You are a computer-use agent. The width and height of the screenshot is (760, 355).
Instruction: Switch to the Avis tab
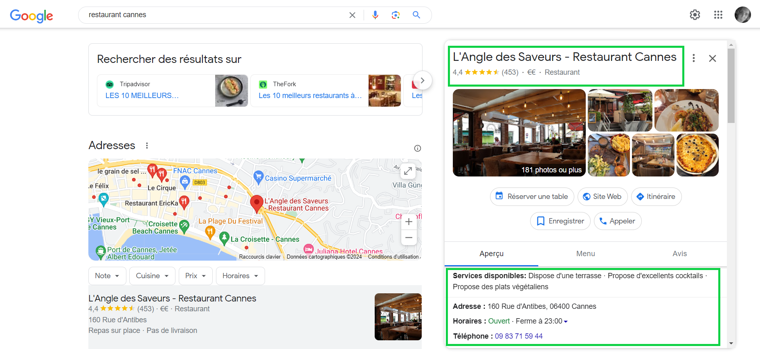click(x=679, y=254)
